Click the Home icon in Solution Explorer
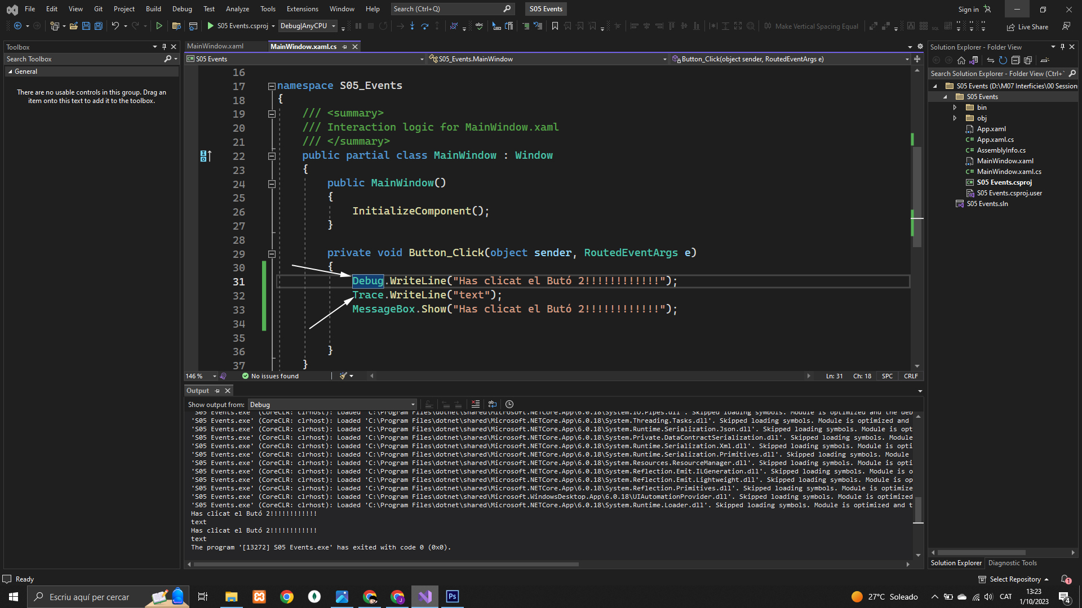Screen dimensions: 1082x608 click(961, 60)
